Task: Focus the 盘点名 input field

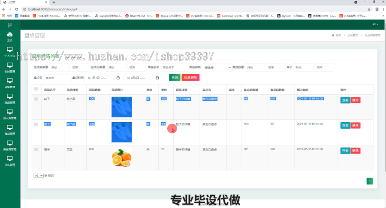Action: (x=57, y=78)
